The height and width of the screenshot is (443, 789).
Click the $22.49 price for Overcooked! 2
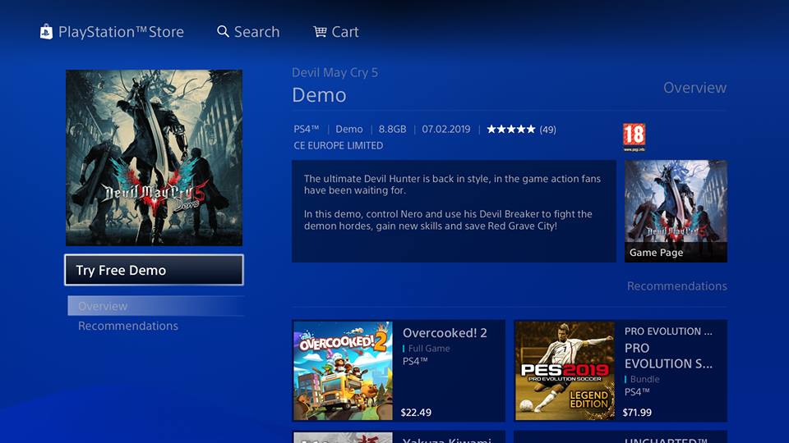pyautogui.click(x=416, y=413)
